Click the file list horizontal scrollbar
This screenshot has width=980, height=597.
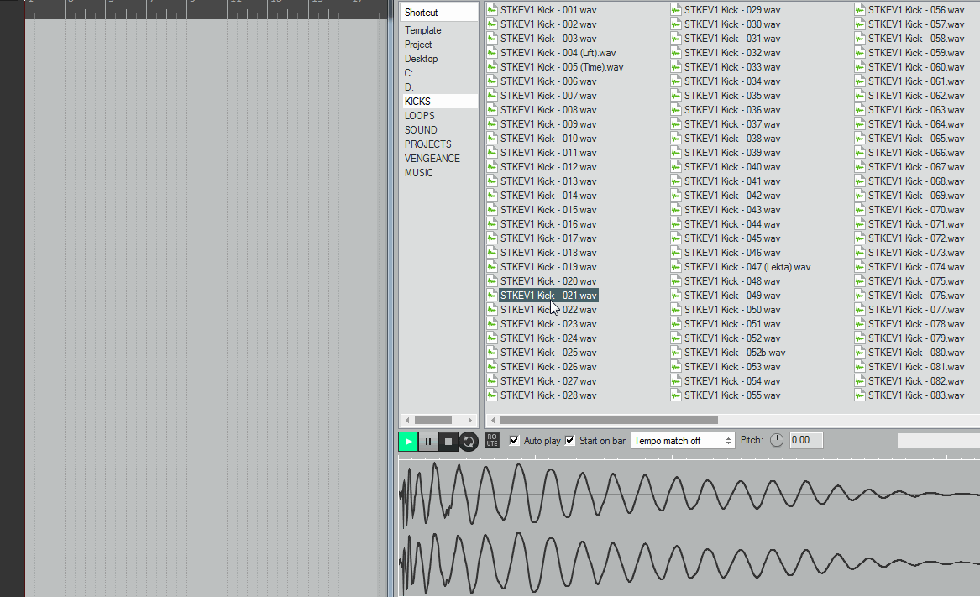[609, 420]
